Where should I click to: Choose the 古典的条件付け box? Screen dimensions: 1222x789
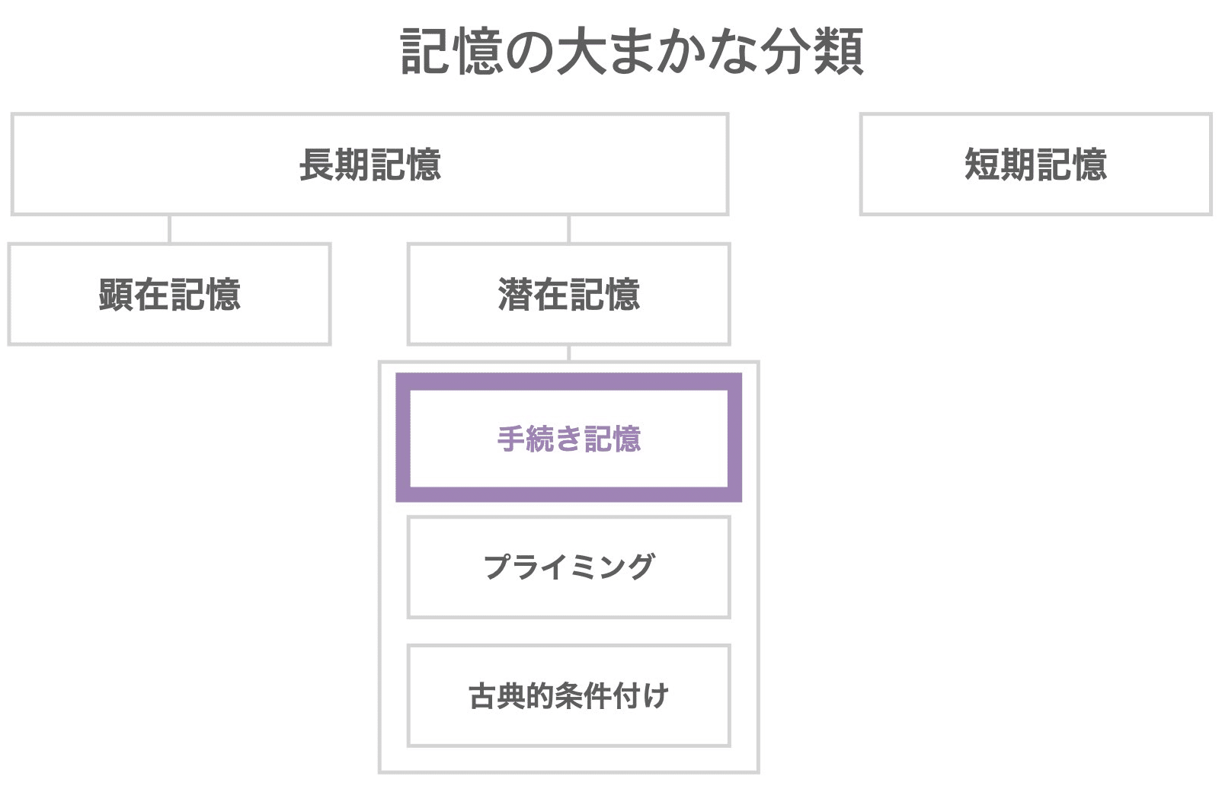click(x=569, y=696)
